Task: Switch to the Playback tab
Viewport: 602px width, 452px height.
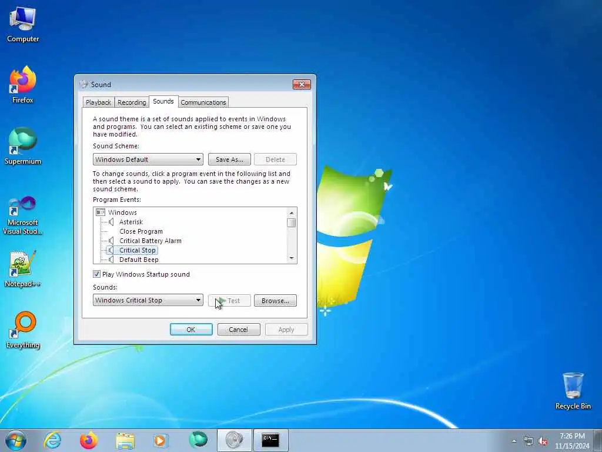Action: 98,102
